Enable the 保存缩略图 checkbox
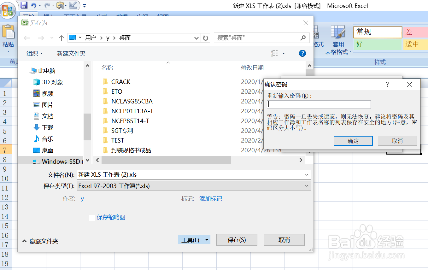428x270 pixels. tap(92, 217)
